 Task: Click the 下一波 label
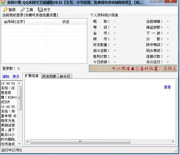[x=154, y=33]
